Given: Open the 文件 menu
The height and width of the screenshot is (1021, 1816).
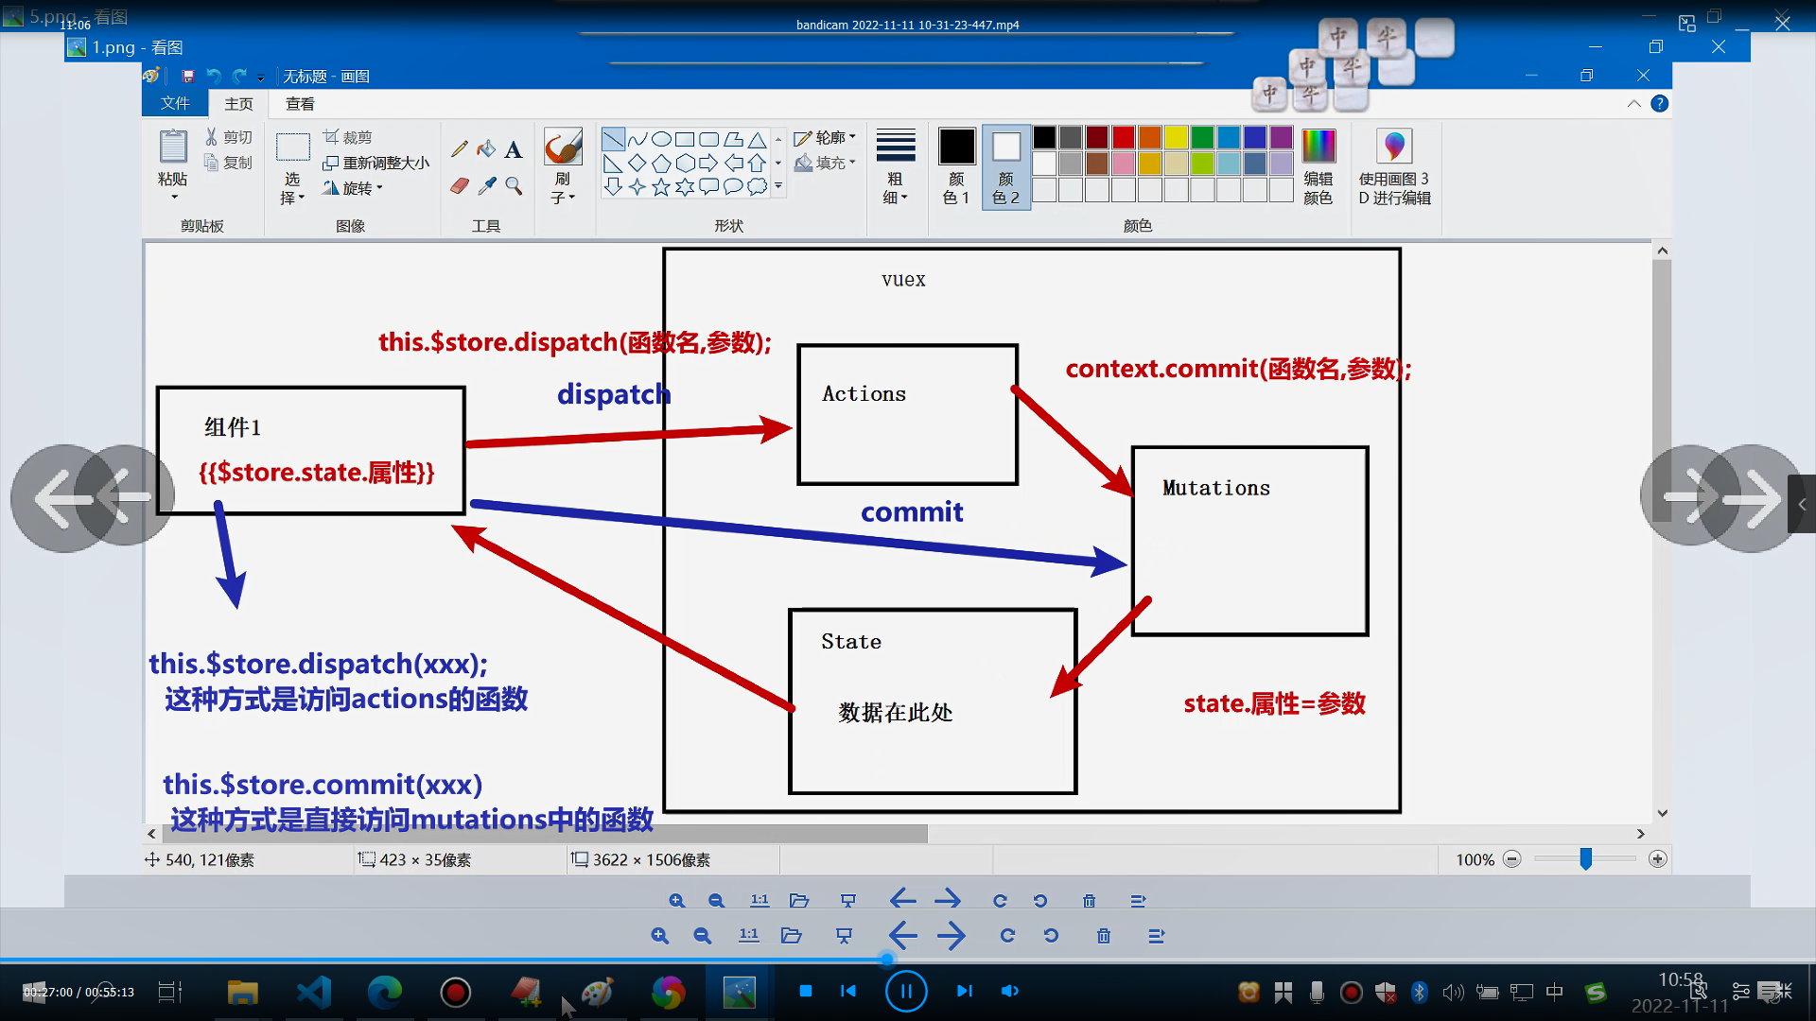Looking at the screenshot, I should click(175, 103).
